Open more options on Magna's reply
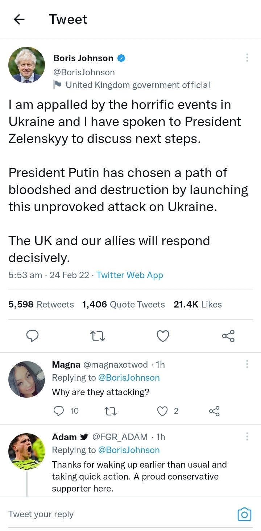 [247, 364]
